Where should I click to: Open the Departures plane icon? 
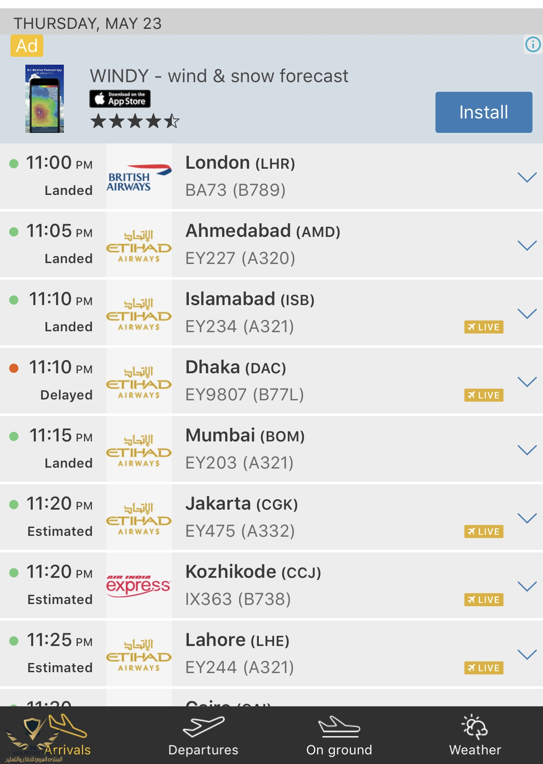tap(203, 726)
